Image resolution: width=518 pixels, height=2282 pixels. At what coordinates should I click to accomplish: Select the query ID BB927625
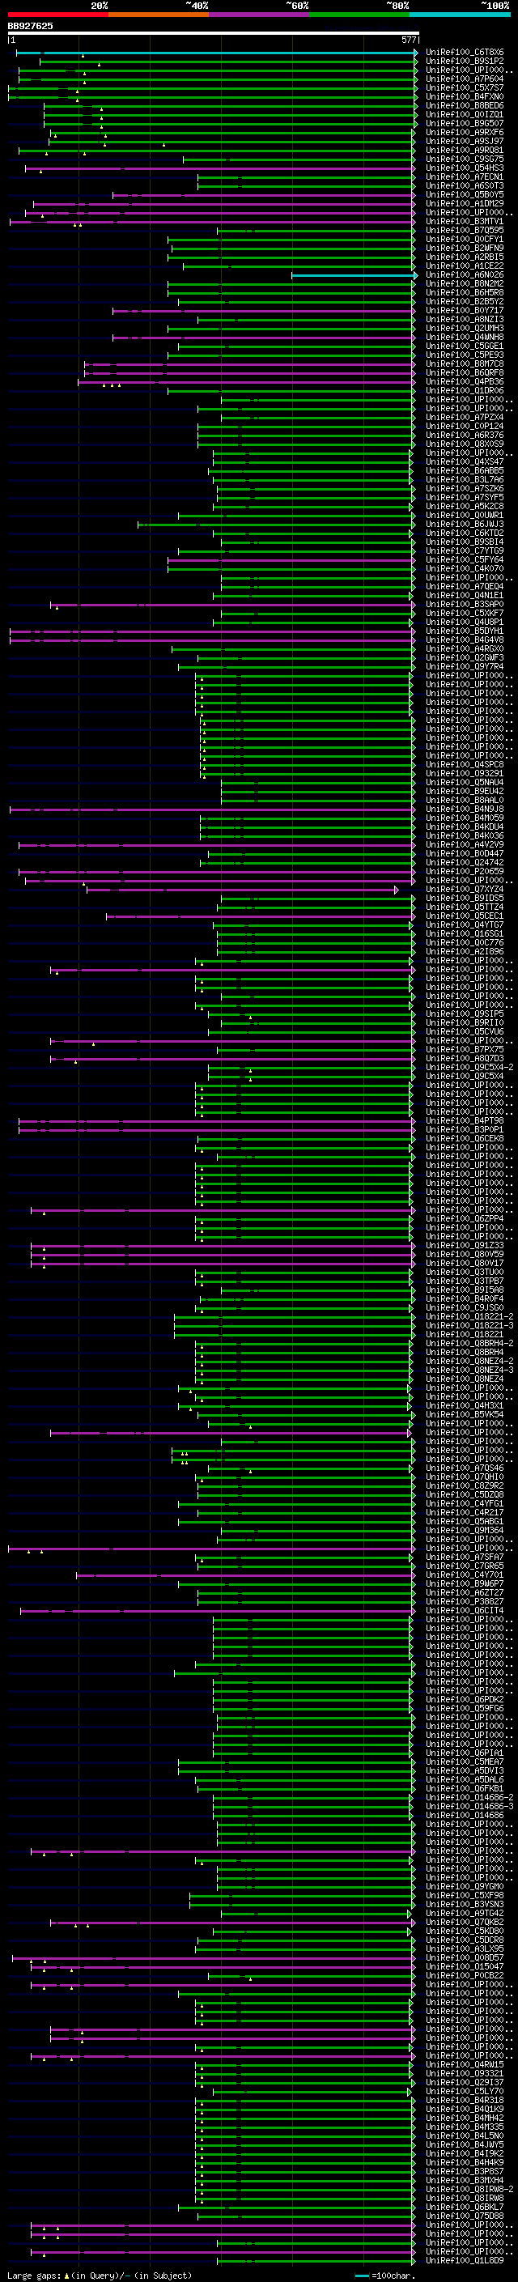pyautogui.click(x=30, y=26)
